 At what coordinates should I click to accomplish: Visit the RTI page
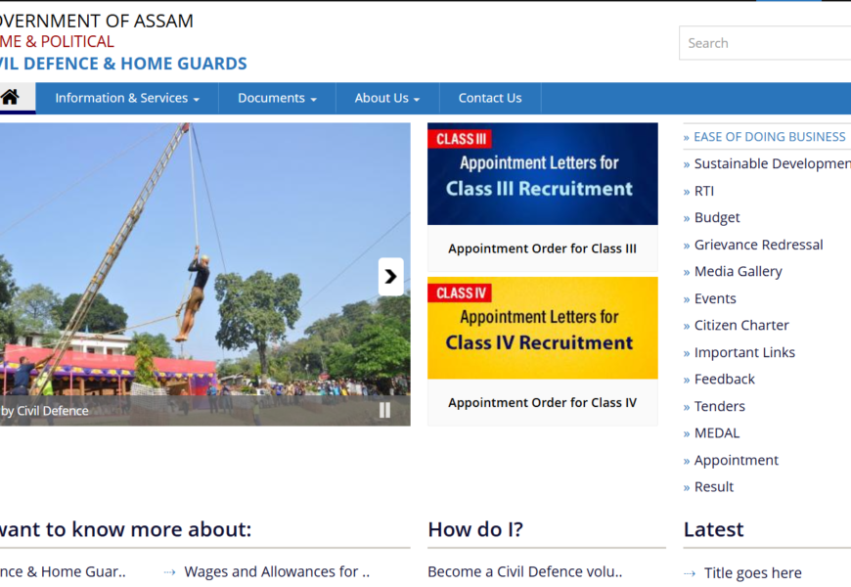tap(704, 191)
